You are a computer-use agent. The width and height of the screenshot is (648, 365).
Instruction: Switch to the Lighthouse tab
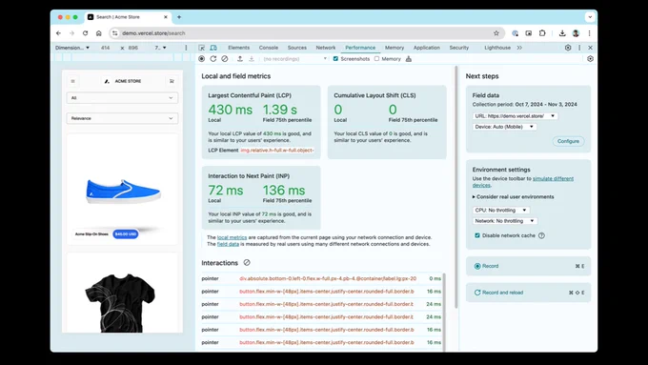497,48
